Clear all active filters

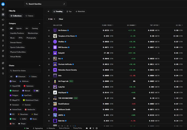pyautogui.click(x=61, y=19)
